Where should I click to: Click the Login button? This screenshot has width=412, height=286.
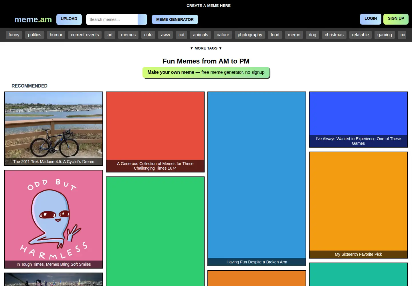tap(371, 19)
